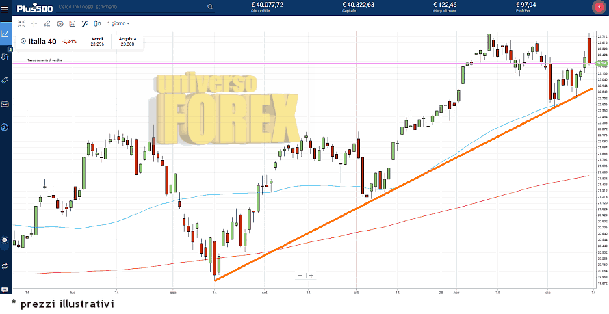Click the Italia 40 info icon
This screenshot has width=609, height=314.
23,41
